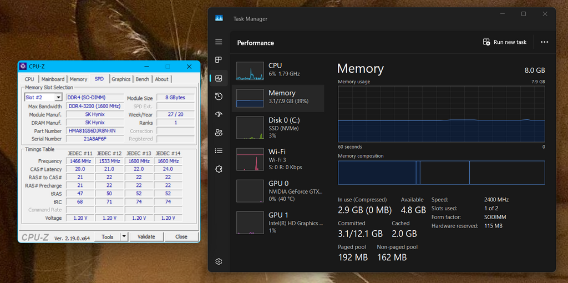The image size is (568, 283).
Task: Open more options ellipsis in Task Manager
Action: point(544,42)
